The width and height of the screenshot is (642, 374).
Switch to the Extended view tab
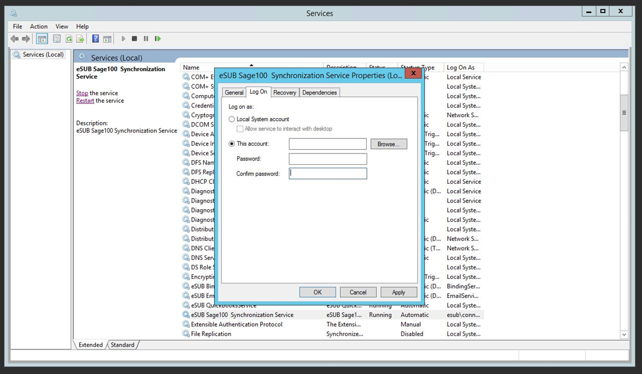pos(91,345)
